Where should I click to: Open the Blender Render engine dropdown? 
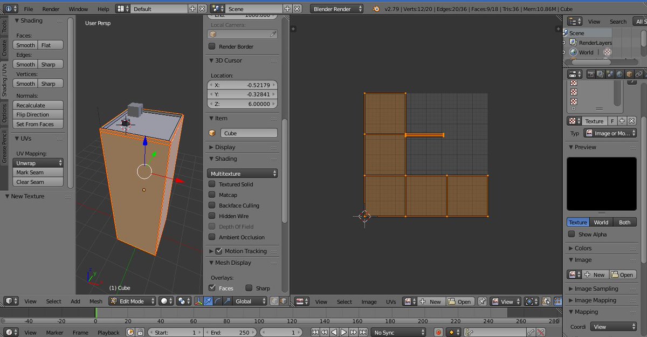click(x=338, y=9)
